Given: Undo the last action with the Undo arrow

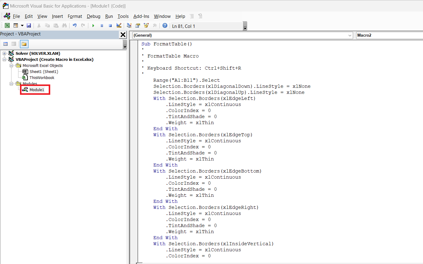Looking at the screenshot, I should tap(74, 26).
